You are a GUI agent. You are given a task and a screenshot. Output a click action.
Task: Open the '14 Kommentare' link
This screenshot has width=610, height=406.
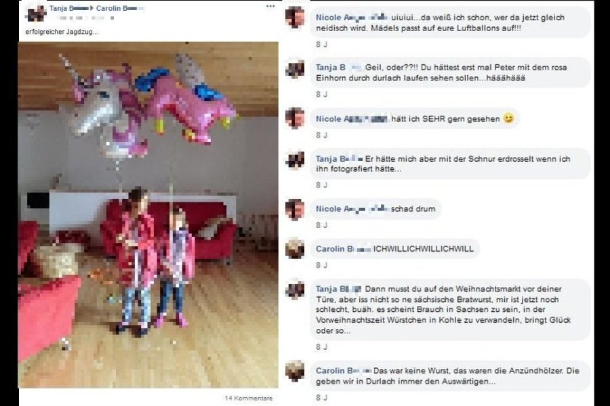click(249, 399)
